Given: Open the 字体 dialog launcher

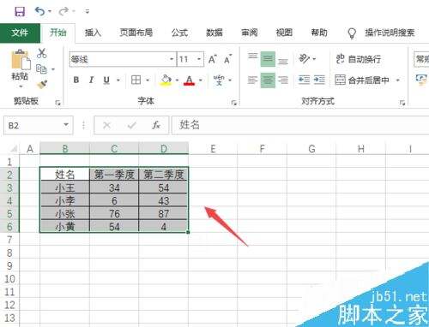Looking at the screenshot, I should 234,103.
